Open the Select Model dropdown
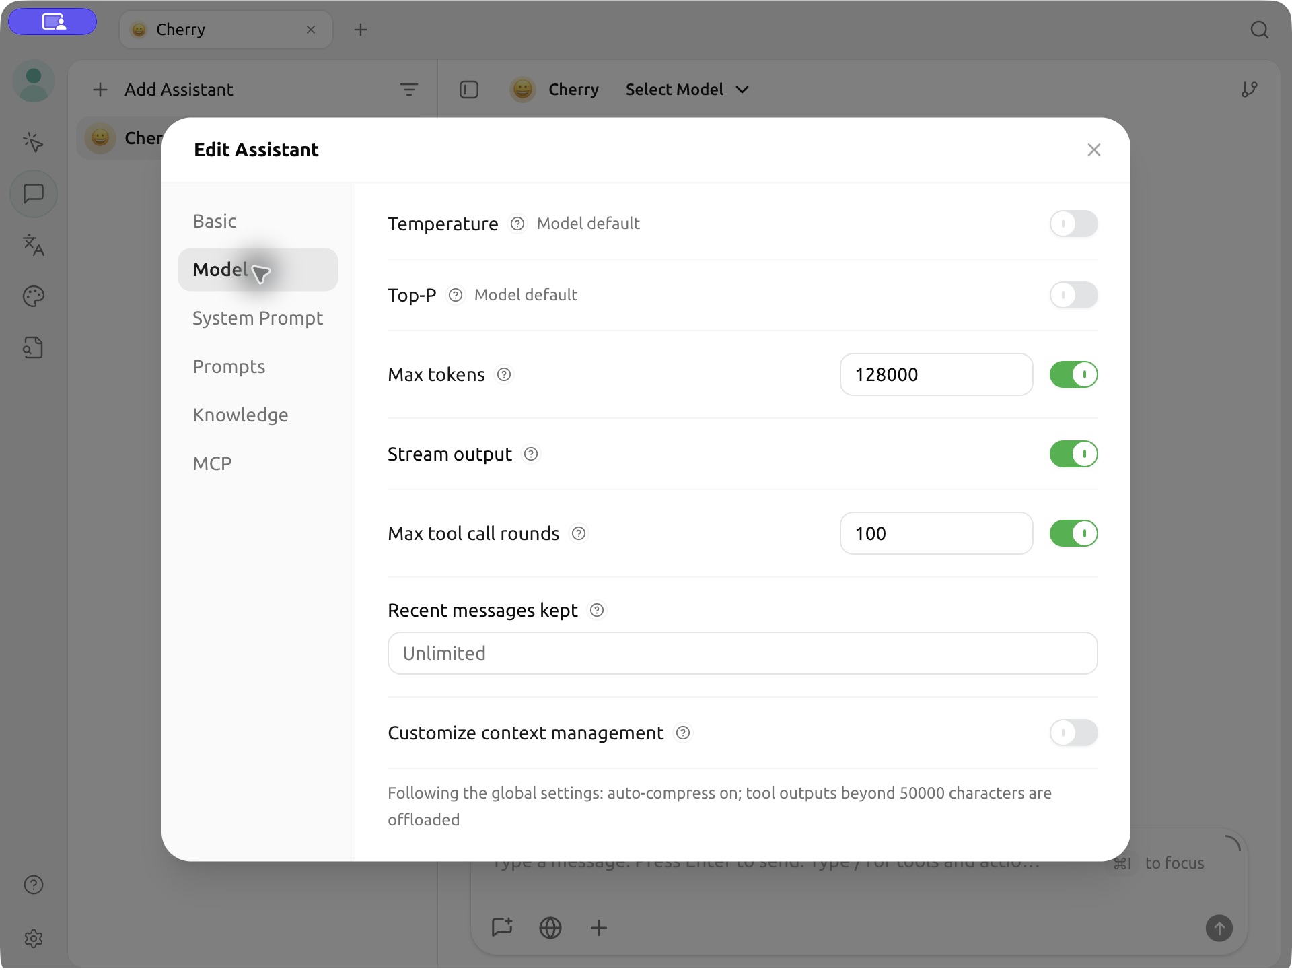This screenshot has width=1292, height=979. 687,90
